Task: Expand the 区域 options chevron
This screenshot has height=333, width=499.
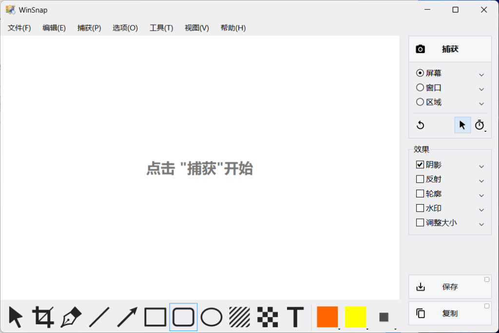Action: click(481, 104)
